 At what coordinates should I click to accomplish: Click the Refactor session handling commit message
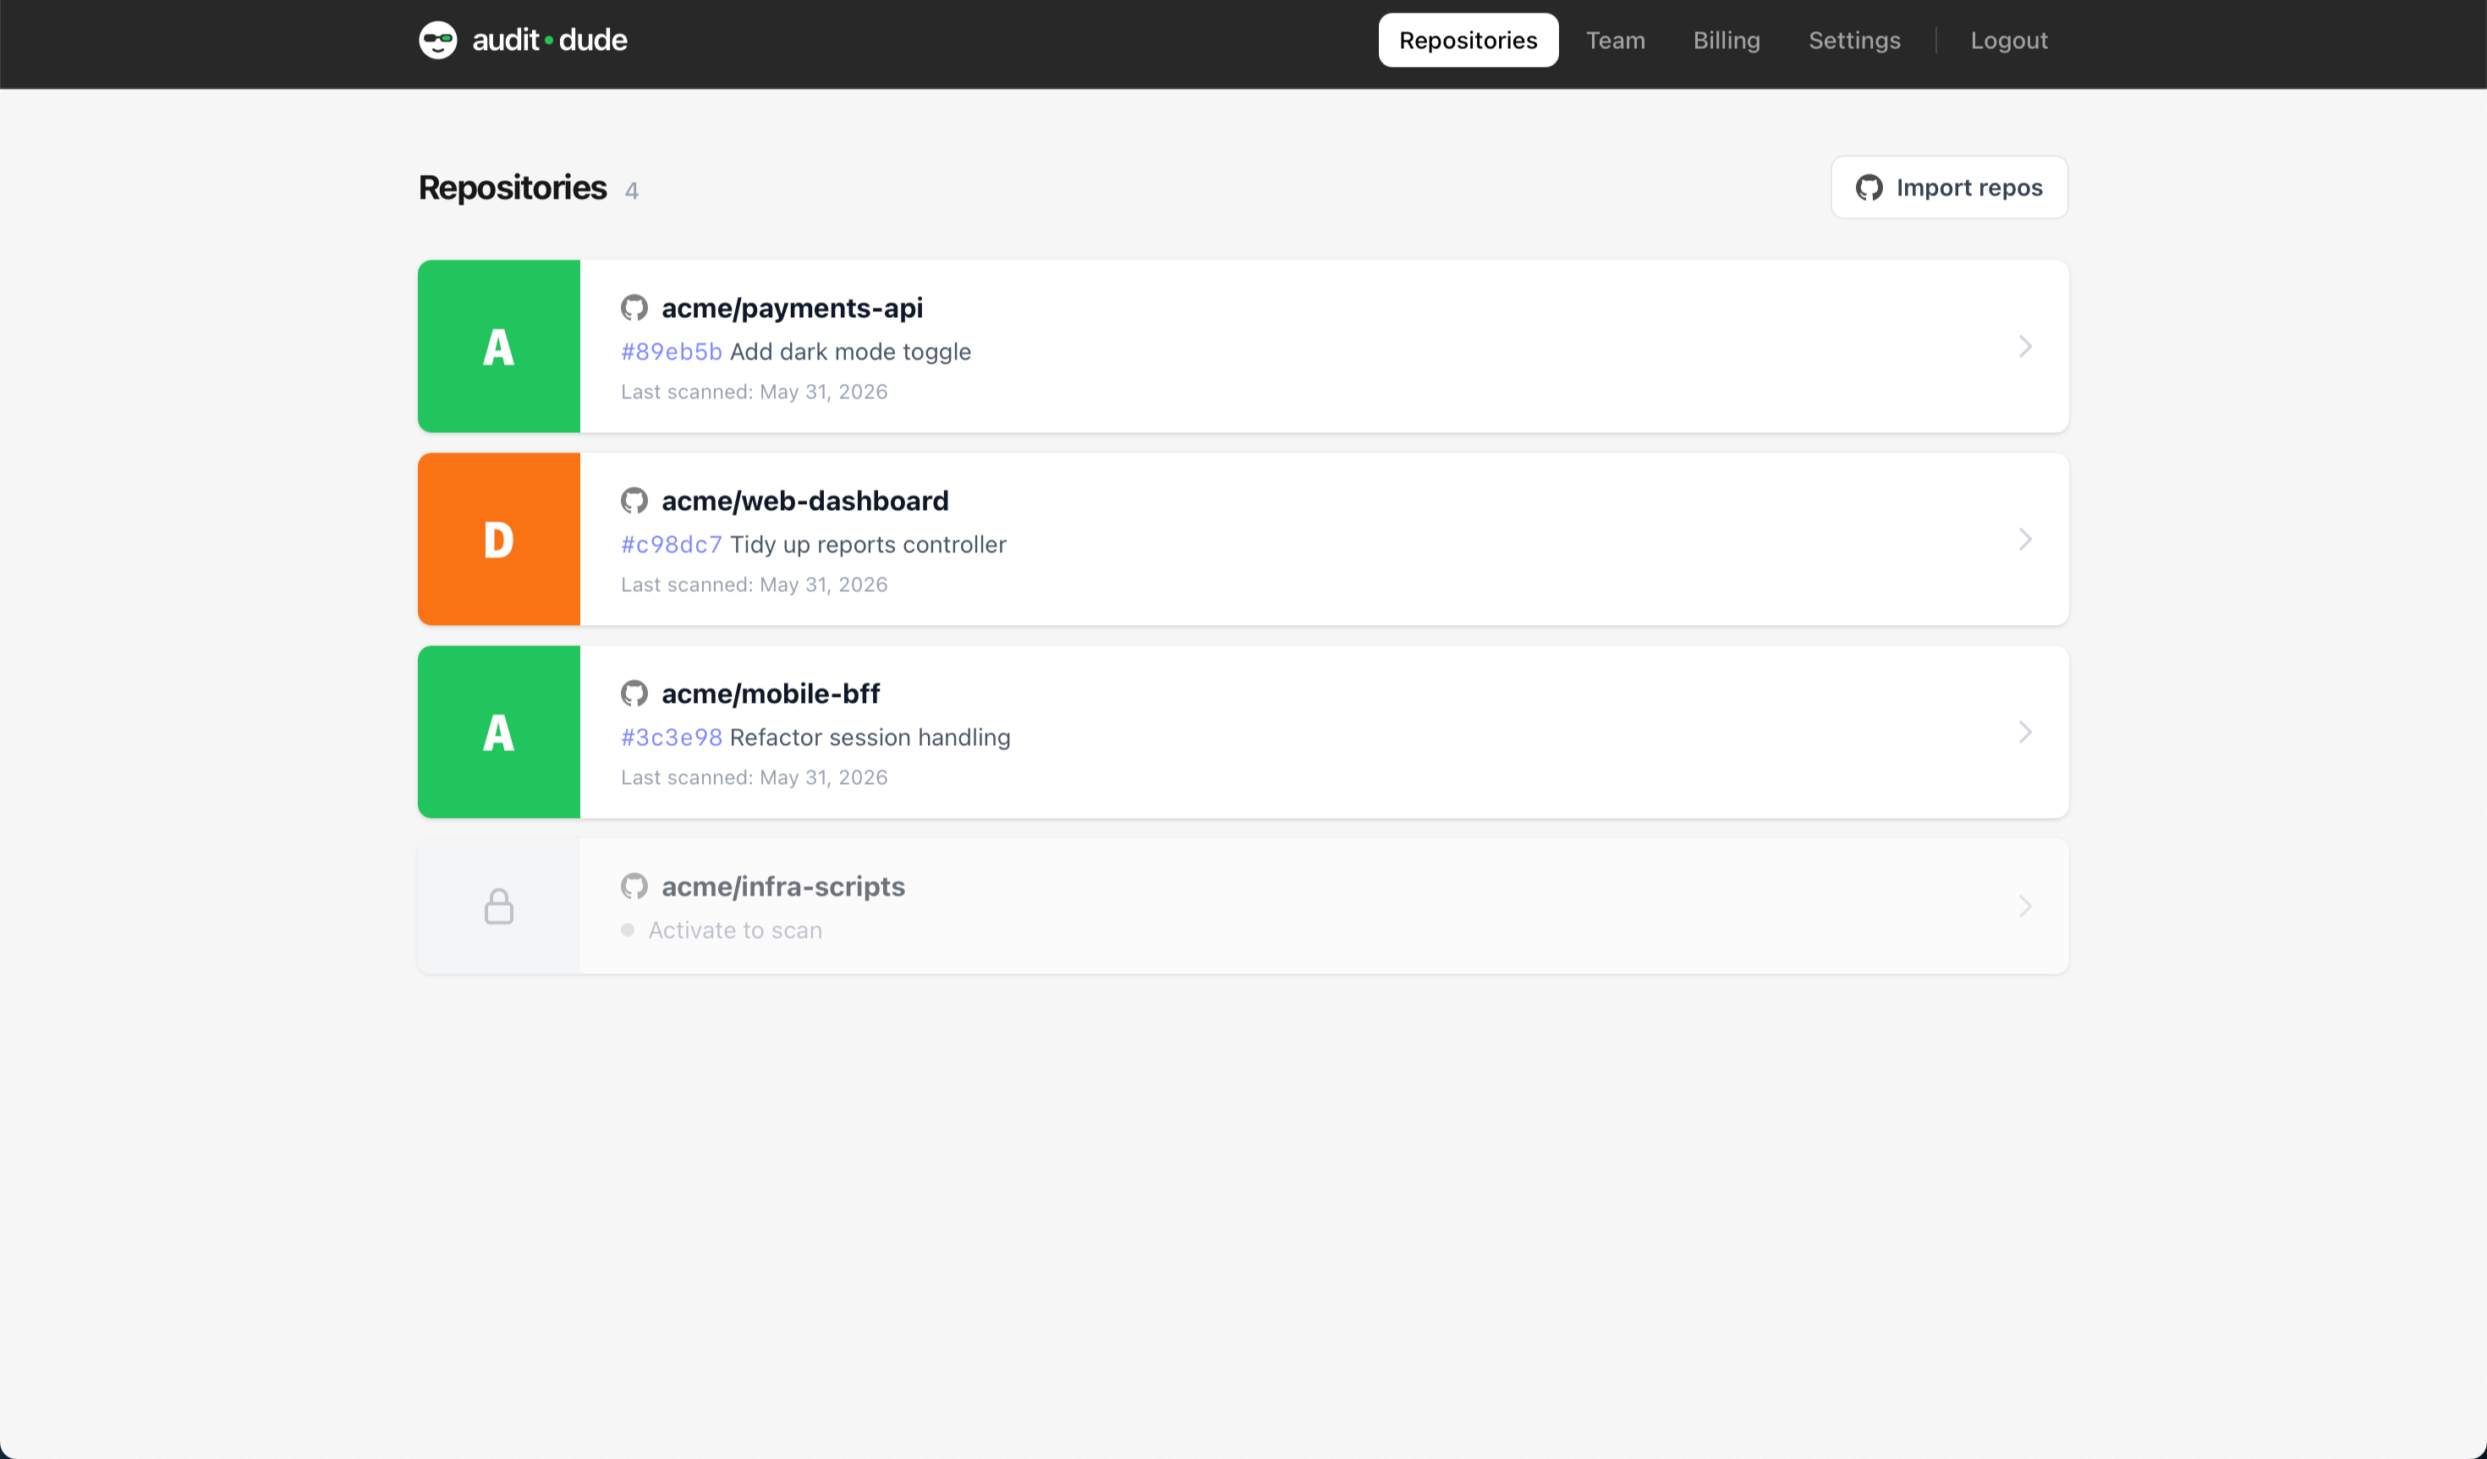coord(870,738)
